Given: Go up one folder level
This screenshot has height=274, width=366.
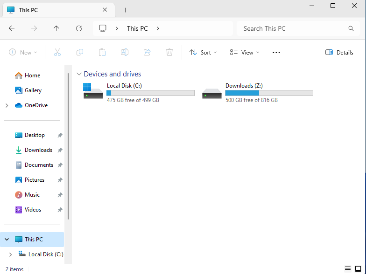Looking at the screenshot, I should (x=56, y=28).
